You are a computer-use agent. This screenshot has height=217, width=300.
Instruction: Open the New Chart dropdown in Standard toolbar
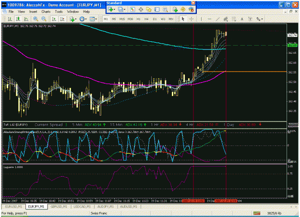tap(111, 10)
